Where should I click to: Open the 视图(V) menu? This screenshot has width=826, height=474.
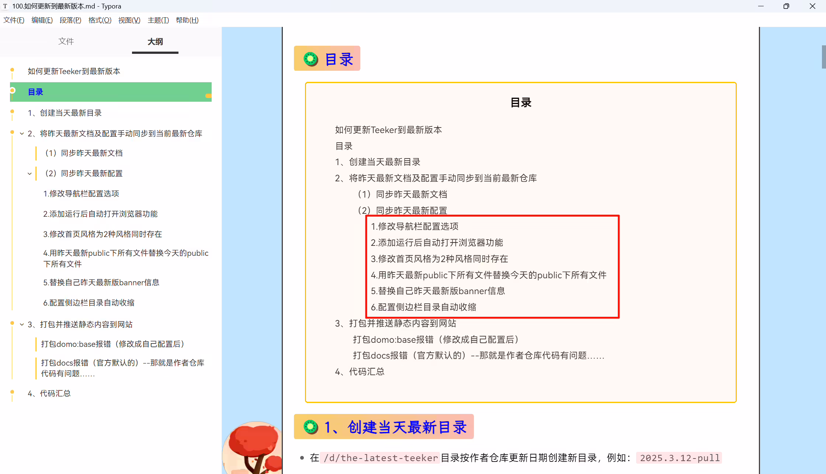pyautogui.click(x=129, y=20)
